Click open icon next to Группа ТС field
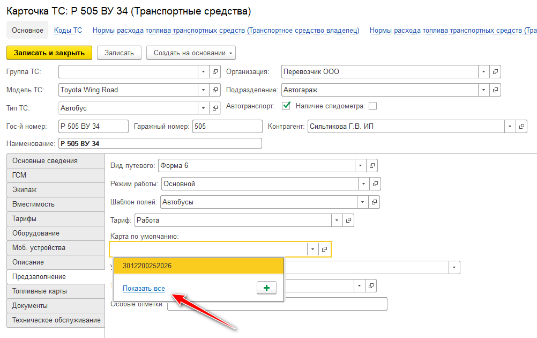 pos(215,72)
